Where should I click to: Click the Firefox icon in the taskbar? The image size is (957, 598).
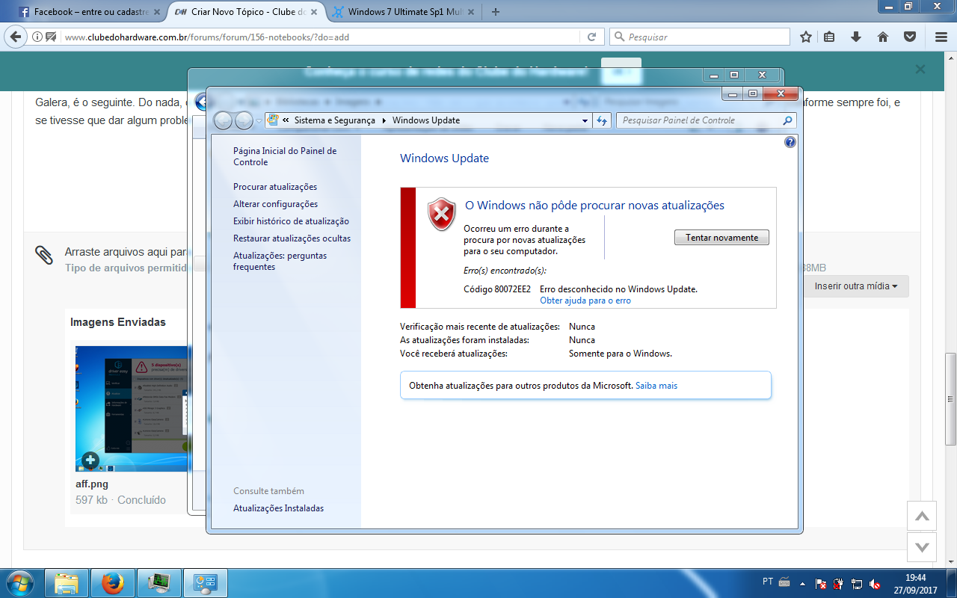point(113,583)
